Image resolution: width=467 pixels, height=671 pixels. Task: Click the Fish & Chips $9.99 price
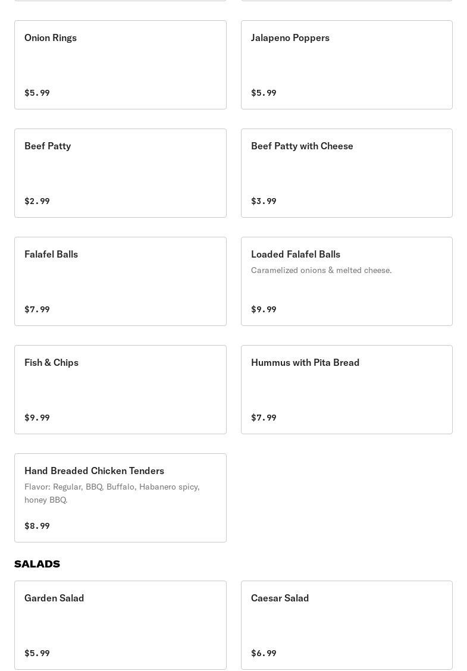click(37, 418)
